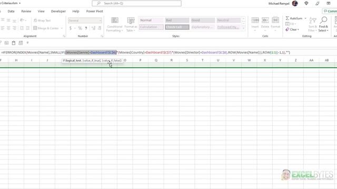Open the Clear dropdown
This screenshot has height=189, width=337.
point(292,29)
